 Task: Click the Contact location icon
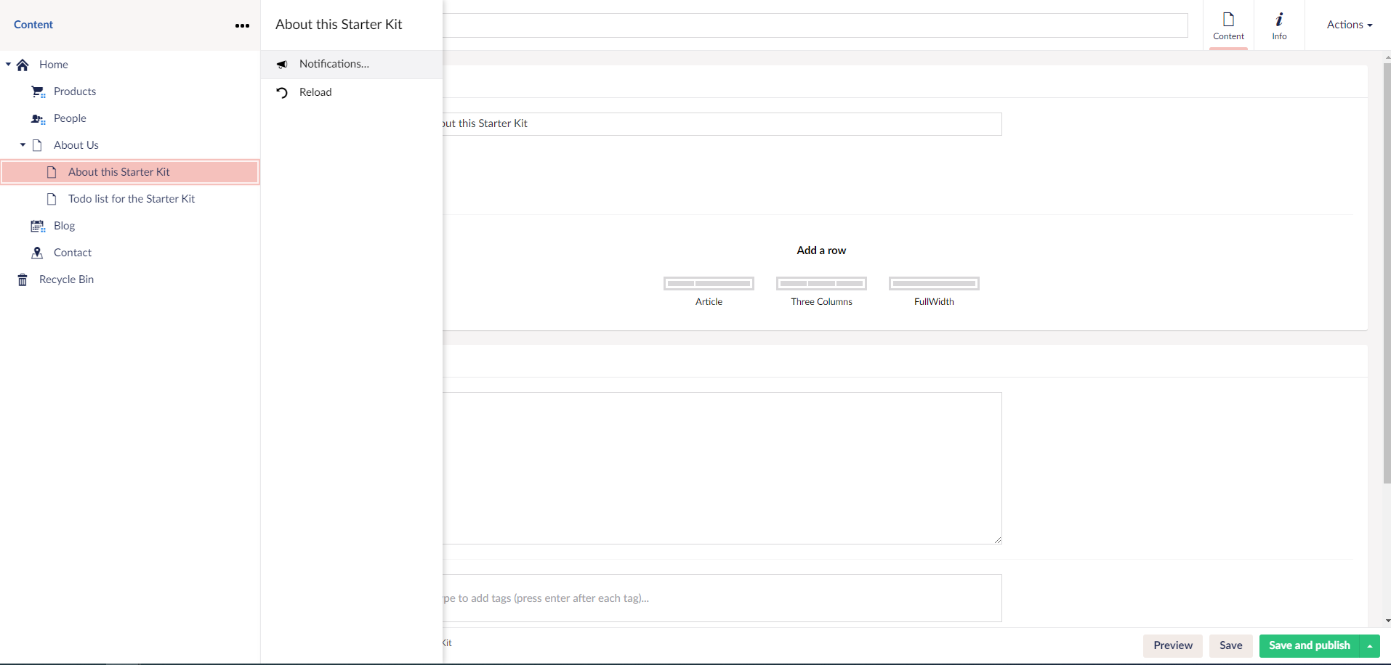(x=37, y=253)
